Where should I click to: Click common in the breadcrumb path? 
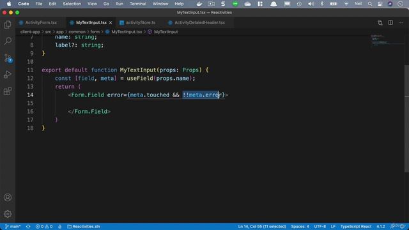pyautogui.click(x=77, y=32)
